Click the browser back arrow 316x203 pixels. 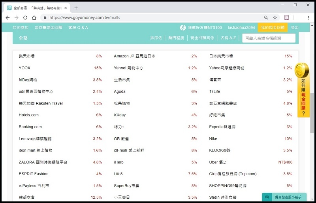8,18
